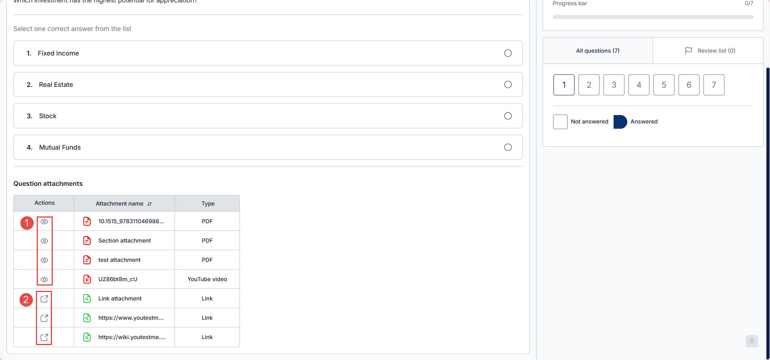Open the wiki.youtestme link externally

point(44,337)
